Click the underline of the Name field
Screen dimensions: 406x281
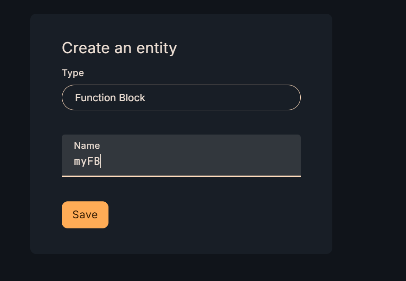point(181,176)
